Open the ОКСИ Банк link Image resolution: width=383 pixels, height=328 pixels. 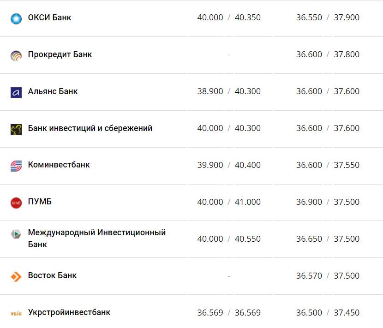point(49,18)
